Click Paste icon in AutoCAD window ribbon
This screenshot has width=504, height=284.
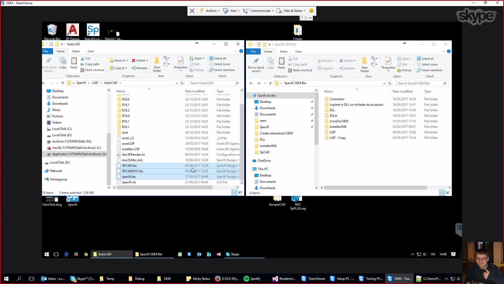pyautogui.click(x=74, y=63)
